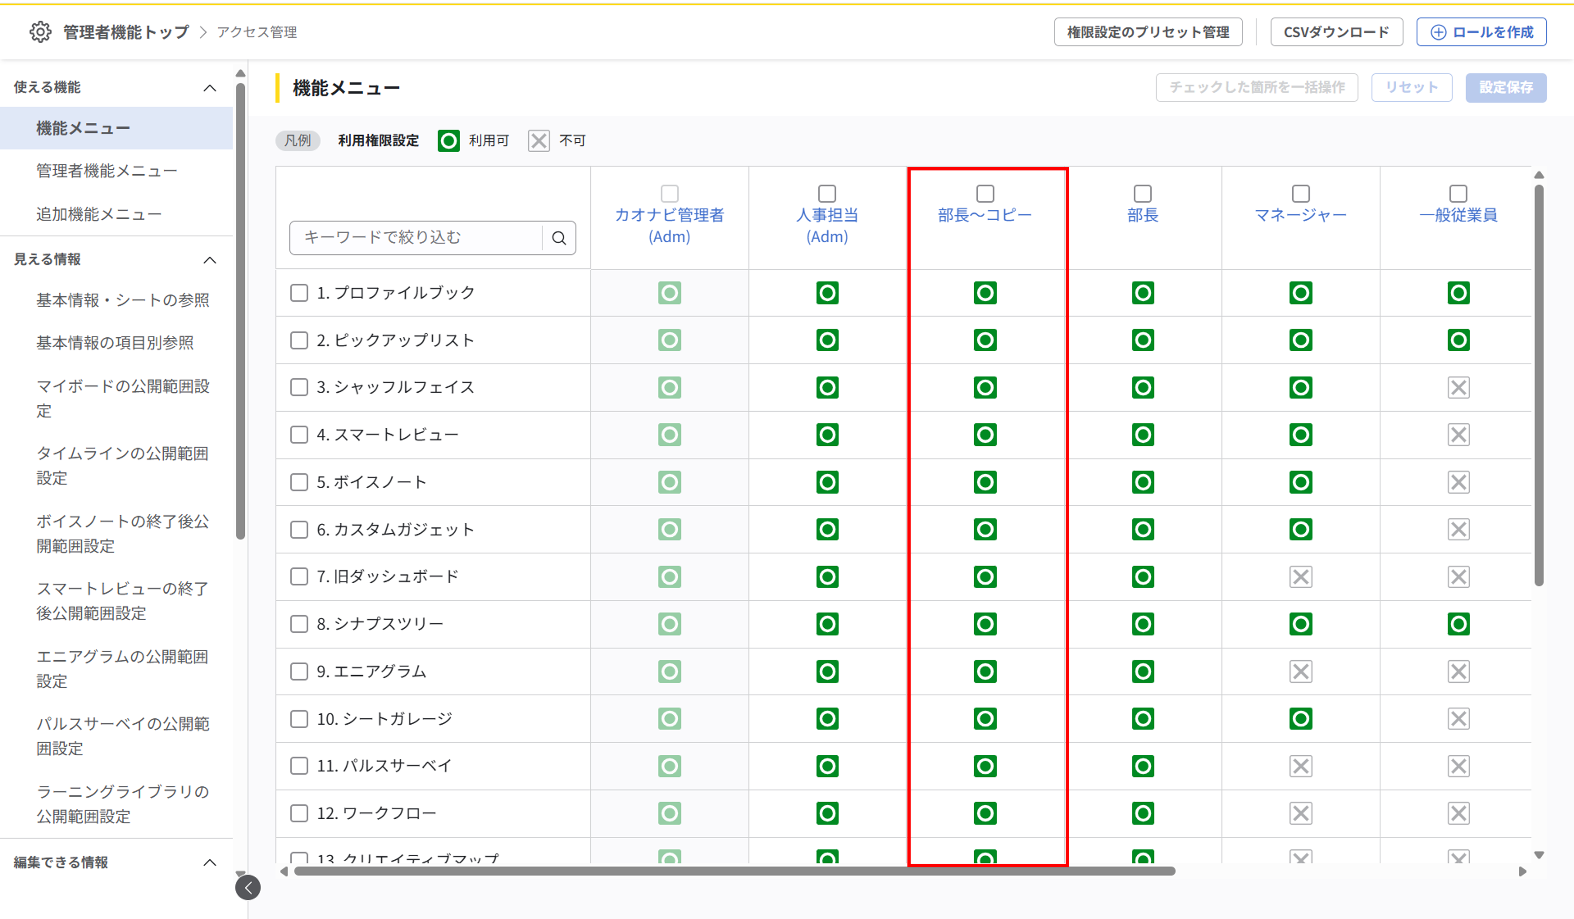Check the 部長 column checkbox
Screen dimensions: 1574x919
(x=1142, y=193)
